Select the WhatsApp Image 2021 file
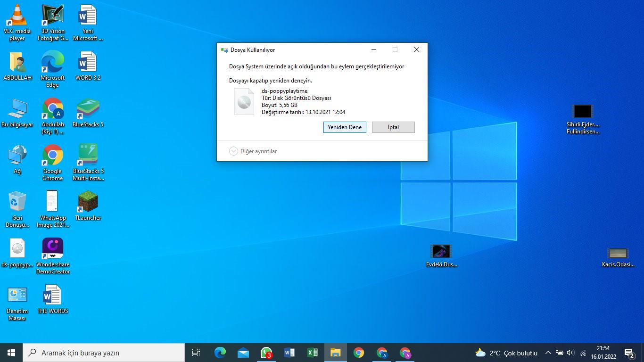Screen dimensions: 644x362 click(x=52, y=209)
